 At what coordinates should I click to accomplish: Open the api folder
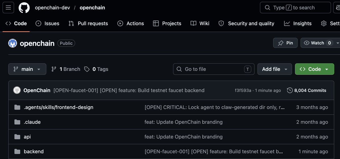click(x=27, y=137)
